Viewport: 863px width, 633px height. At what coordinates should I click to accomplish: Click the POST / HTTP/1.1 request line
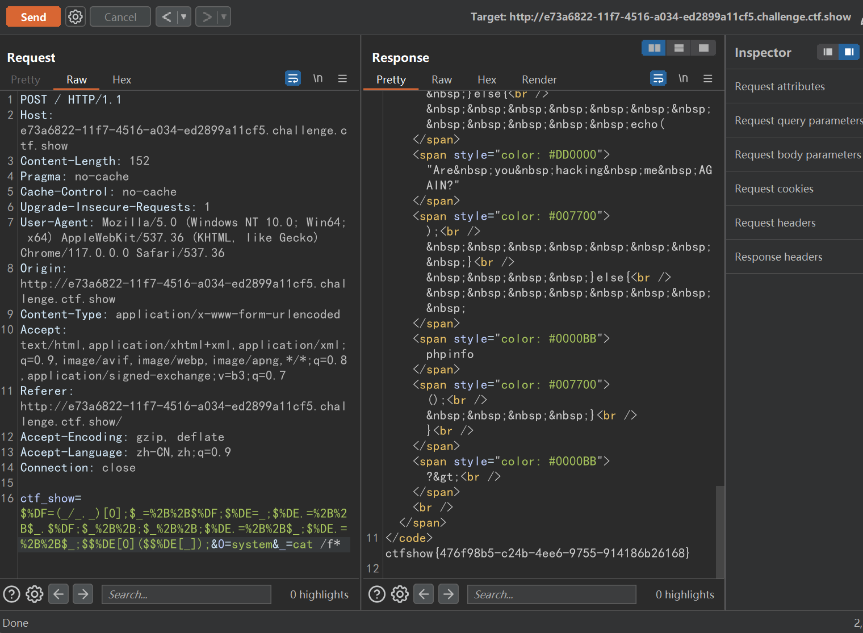tap(71, 100)
